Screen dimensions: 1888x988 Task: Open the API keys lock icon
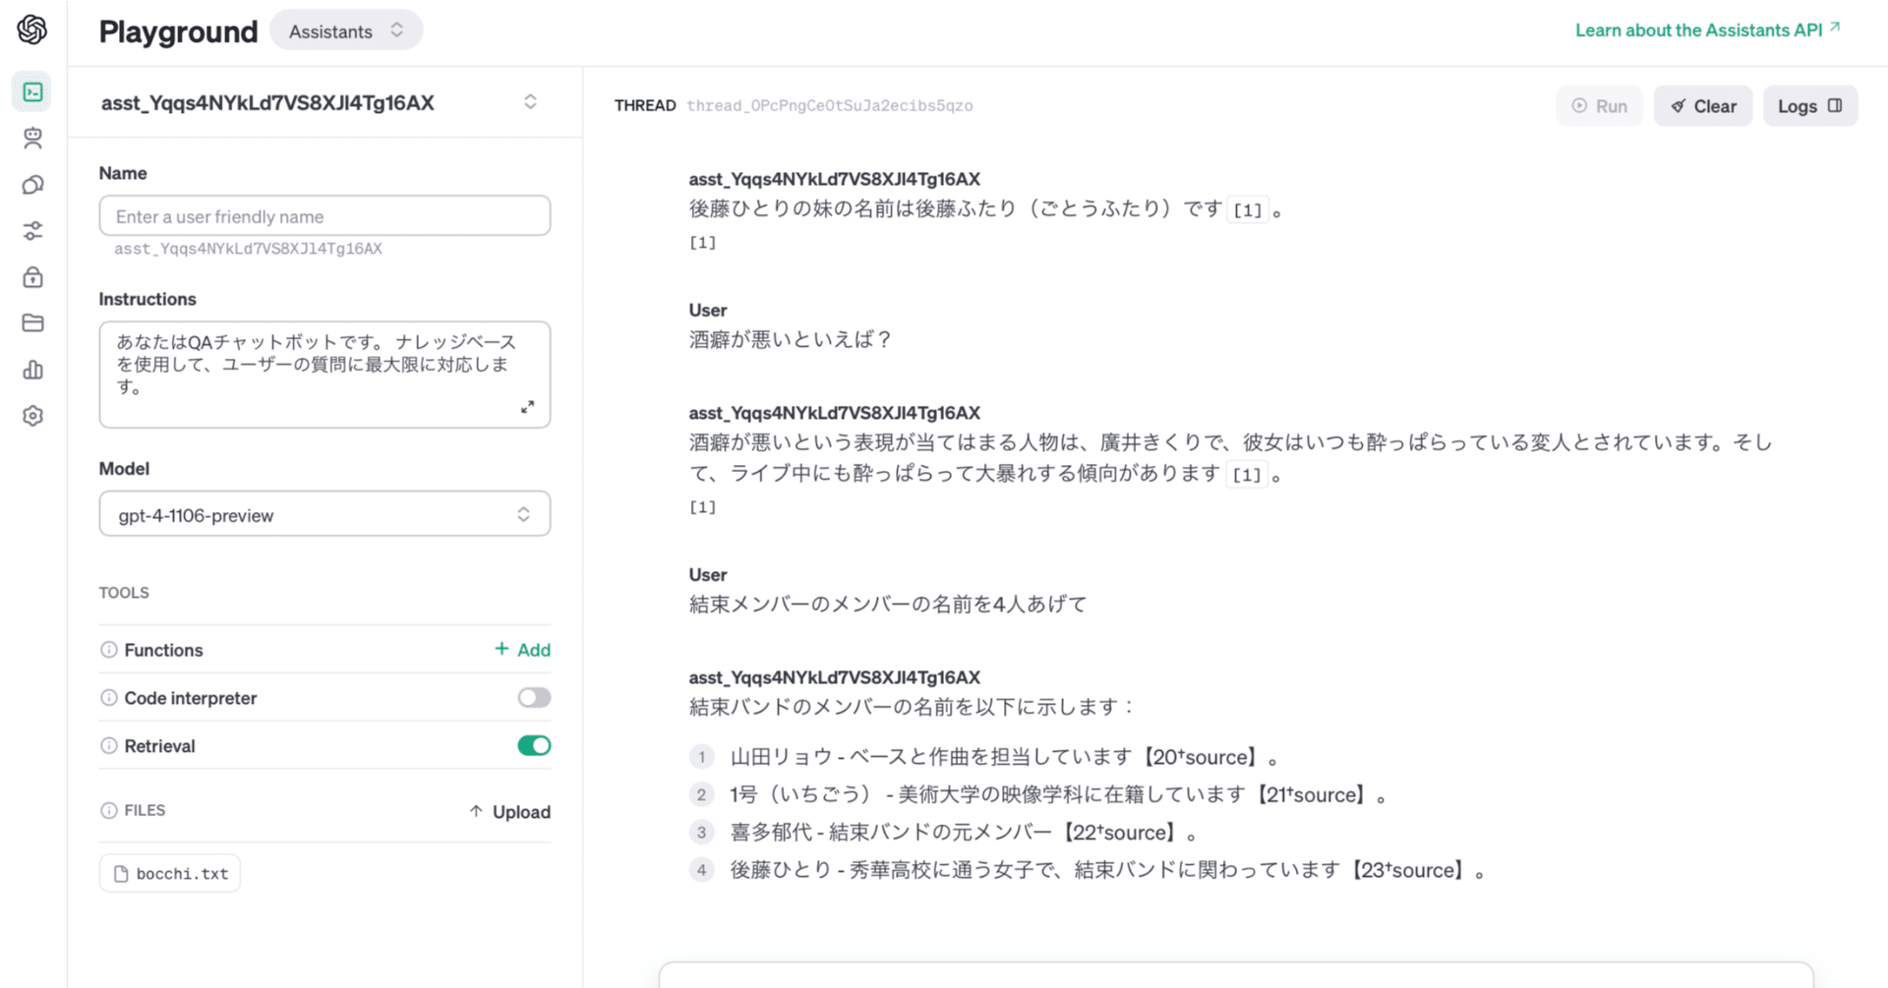tap(32, 276)
